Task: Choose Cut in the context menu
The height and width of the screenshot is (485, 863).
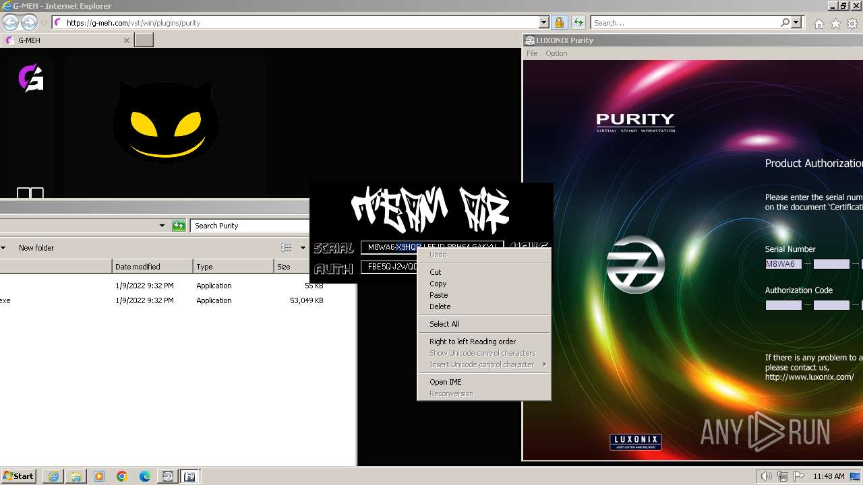Action: 484,272
